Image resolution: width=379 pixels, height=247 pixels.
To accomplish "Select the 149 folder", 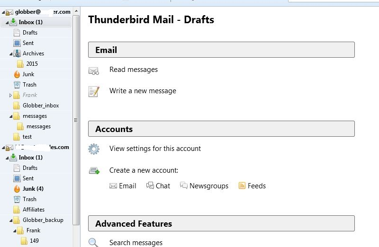I will tap(34, 241).
